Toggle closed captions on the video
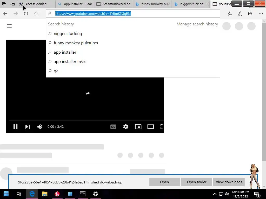Image resolution: width=266 pixels, height=199 pixels. tap(113, 126)
